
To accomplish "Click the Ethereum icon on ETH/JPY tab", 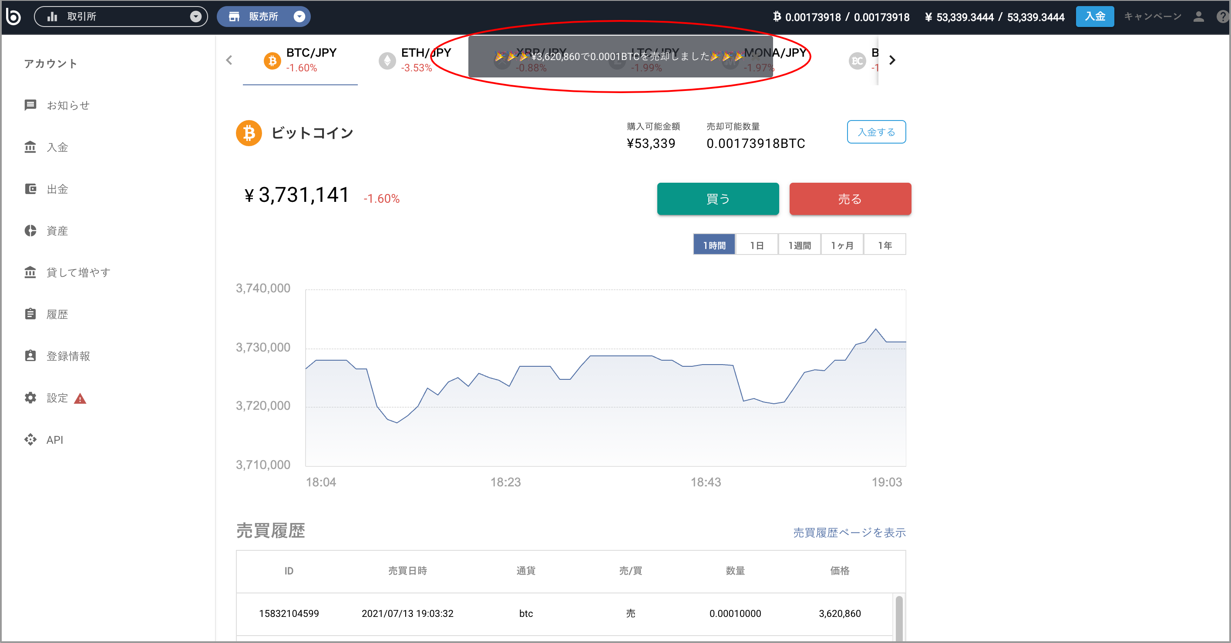I will [x=387, y=60].
